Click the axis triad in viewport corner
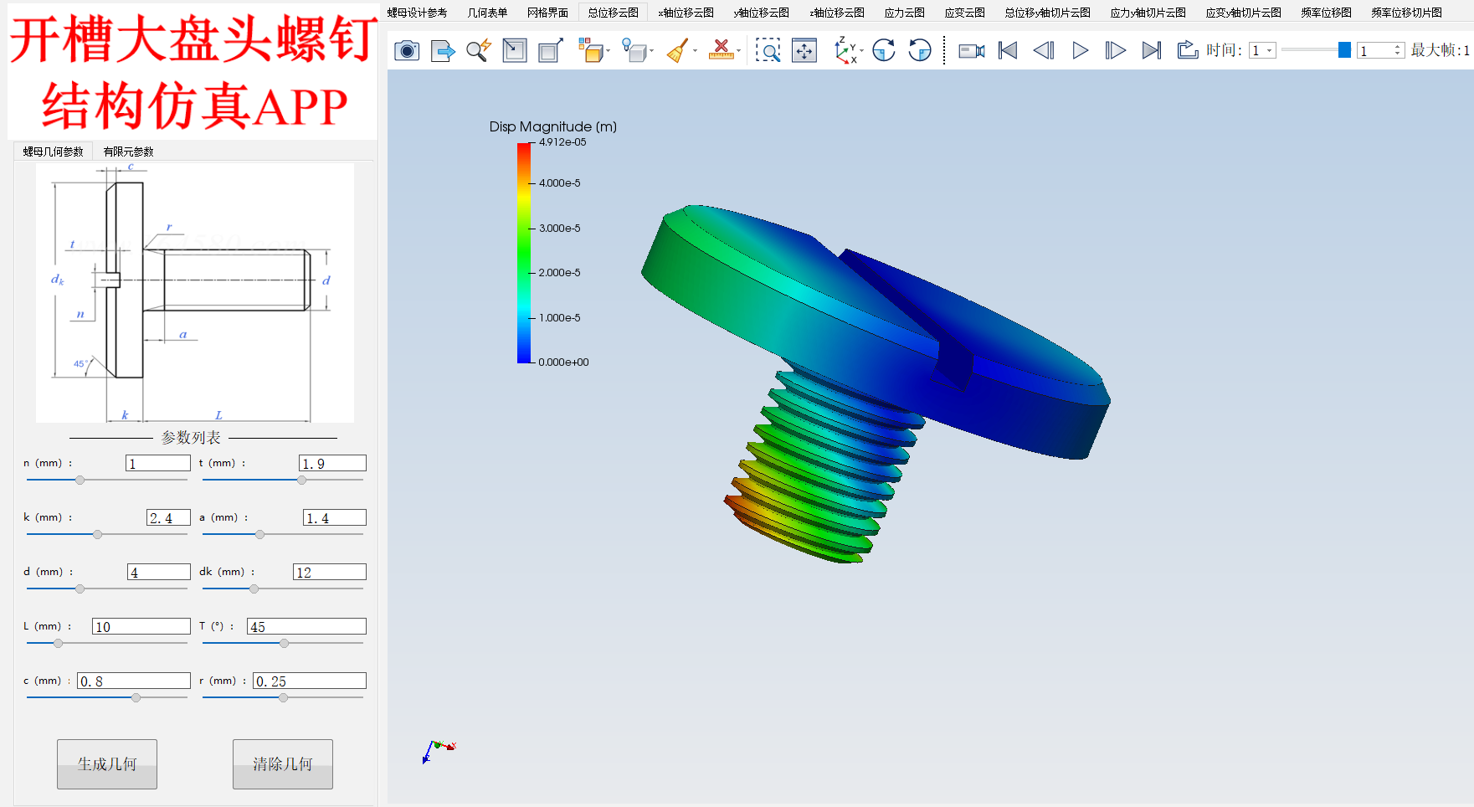This screenshot has width=1474, height=807. click(x=439, y=750)
